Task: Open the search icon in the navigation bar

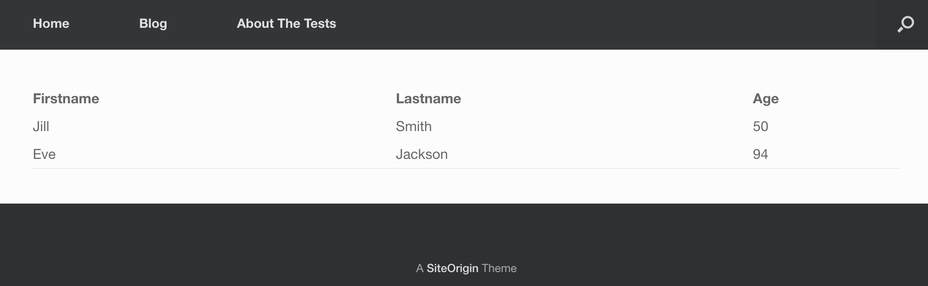Action: (x=906, y=24)
